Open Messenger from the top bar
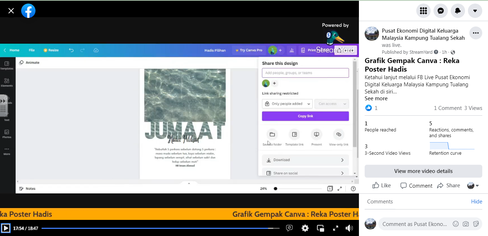This screenshot has height=236, width=488. (441, 11)
